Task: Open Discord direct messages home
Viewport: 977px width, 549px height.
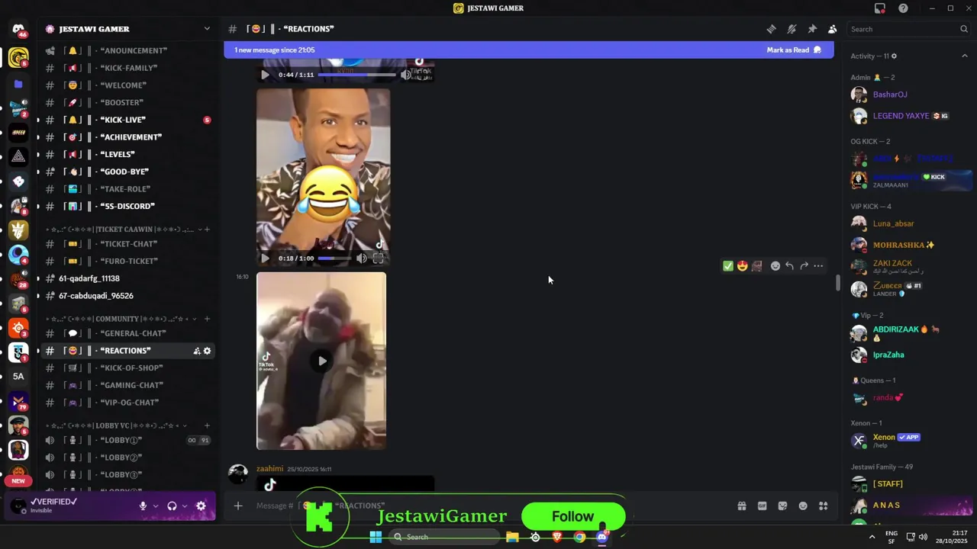Action: point(18,29)
